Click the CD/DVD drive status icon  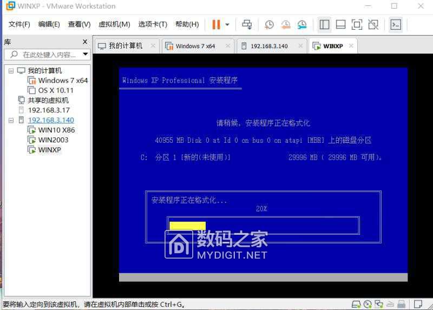[x=368, y=304]
